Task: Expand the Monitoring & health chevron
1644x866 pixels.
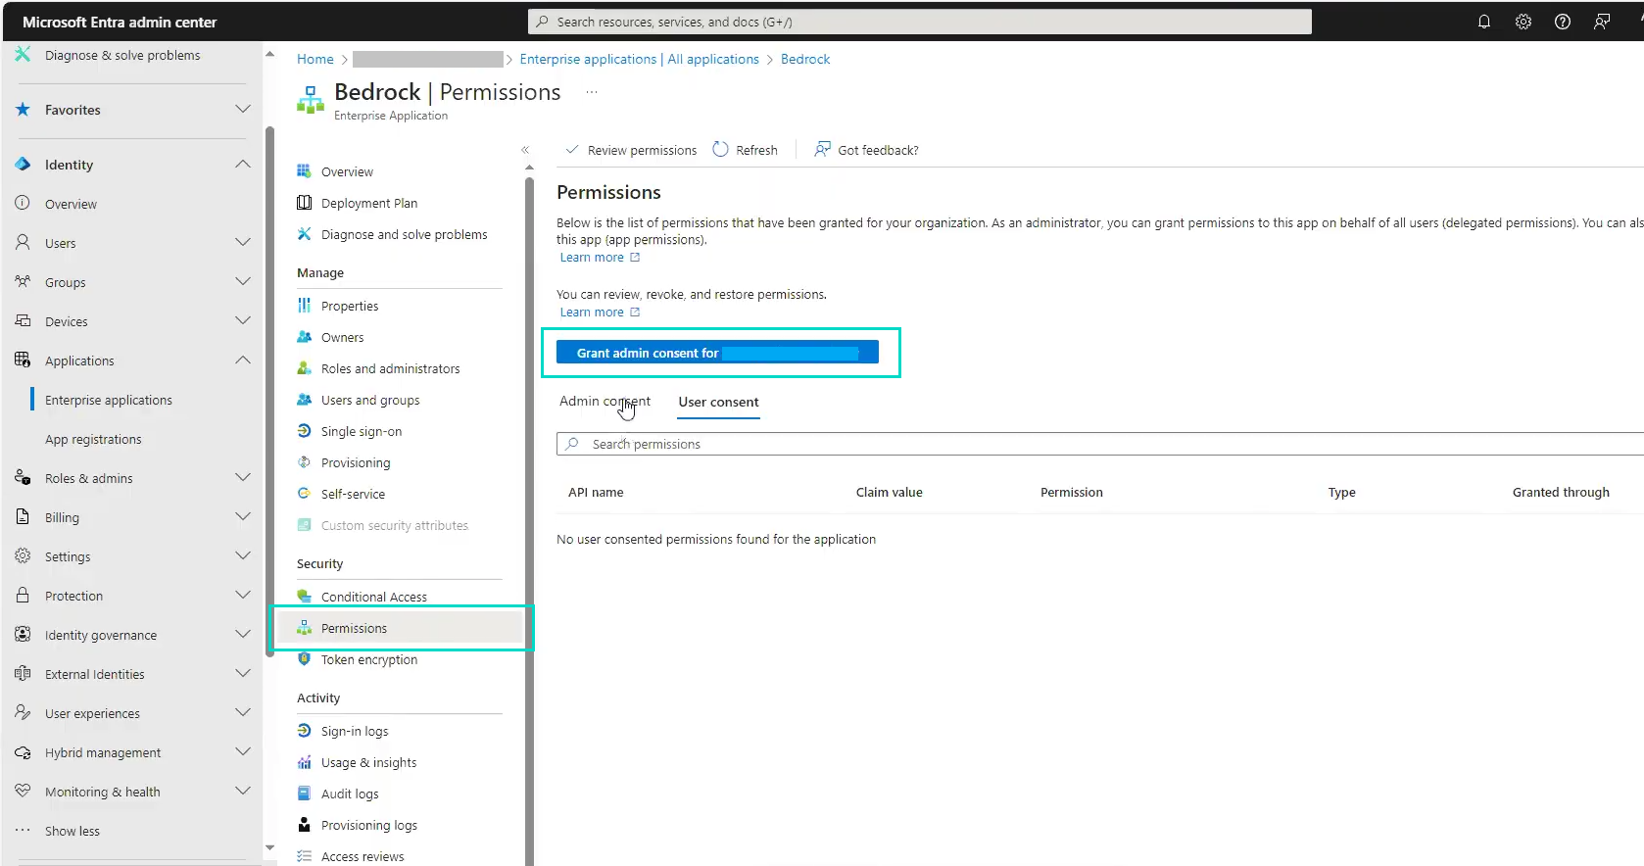Action: coord(243,791)
